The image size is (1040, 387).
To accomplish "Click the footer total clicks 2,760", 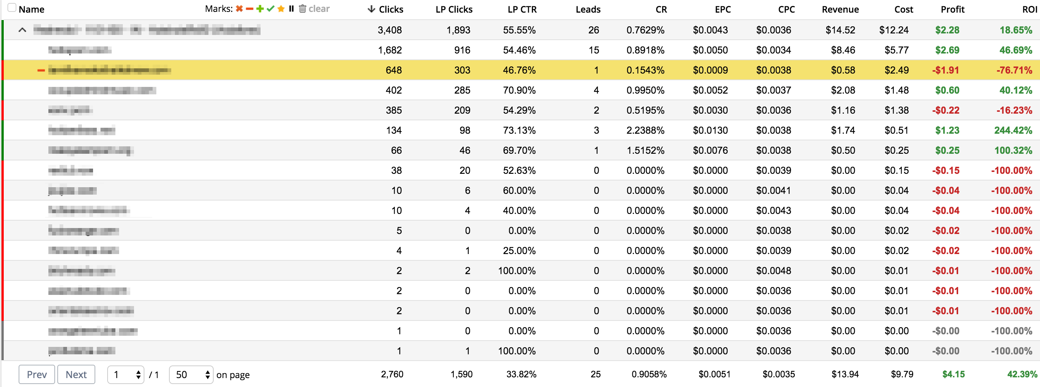I will coord(392,374).
